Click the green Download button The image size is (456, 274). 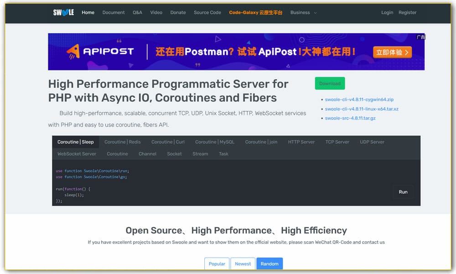point(330,83)
